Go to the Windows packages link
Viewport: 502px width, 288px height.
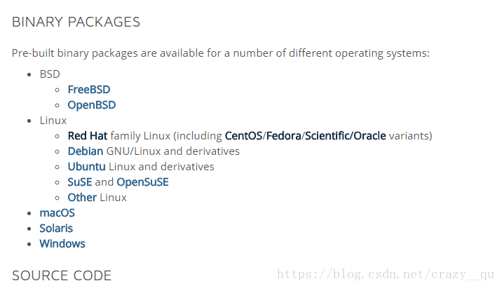[62, 244]
